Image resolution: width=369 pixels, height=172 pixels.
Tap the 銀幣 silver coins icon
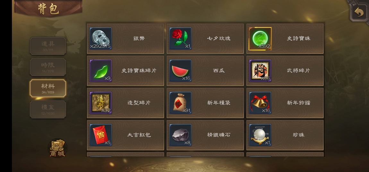point(101,39)
